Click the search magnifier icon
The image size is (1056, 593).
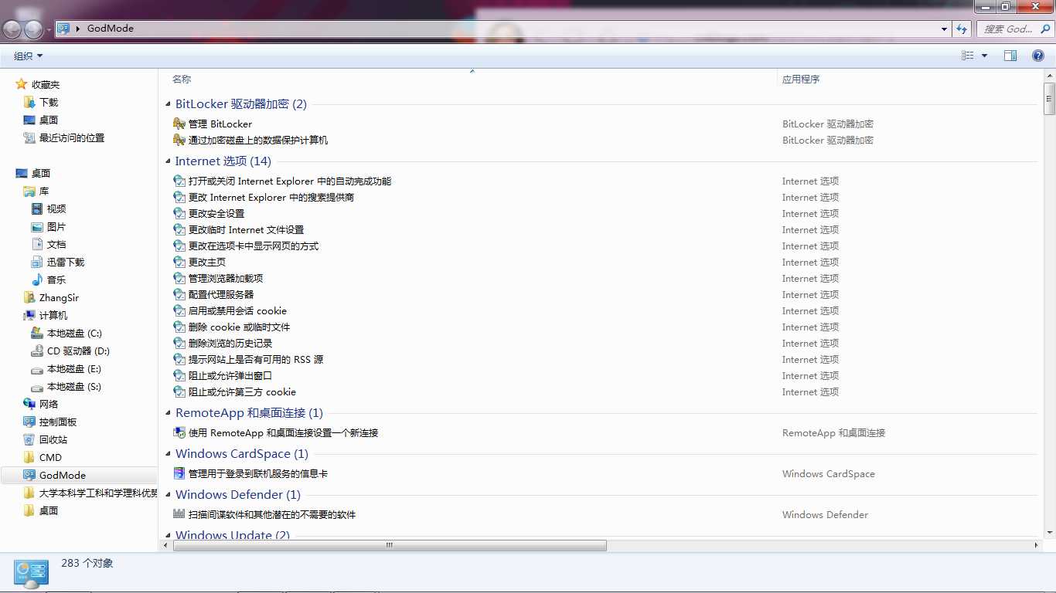1045,29
